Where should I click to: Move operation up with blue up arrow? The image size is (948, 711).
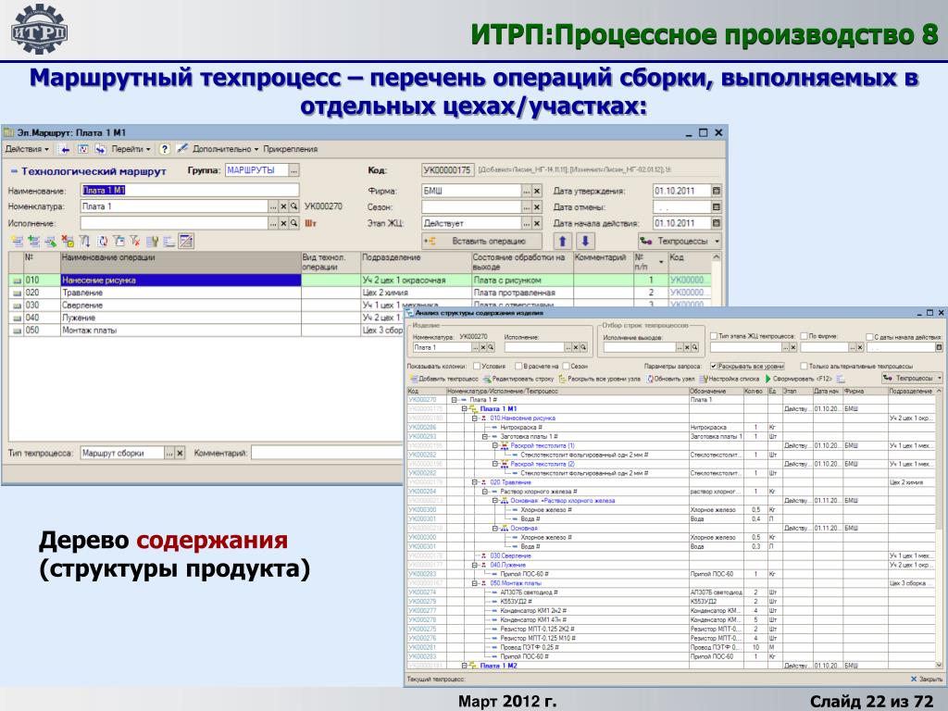tap(562, 241)
